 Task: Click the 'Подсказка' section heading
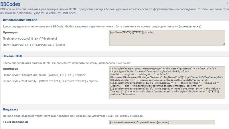click(x=11, y=109)
